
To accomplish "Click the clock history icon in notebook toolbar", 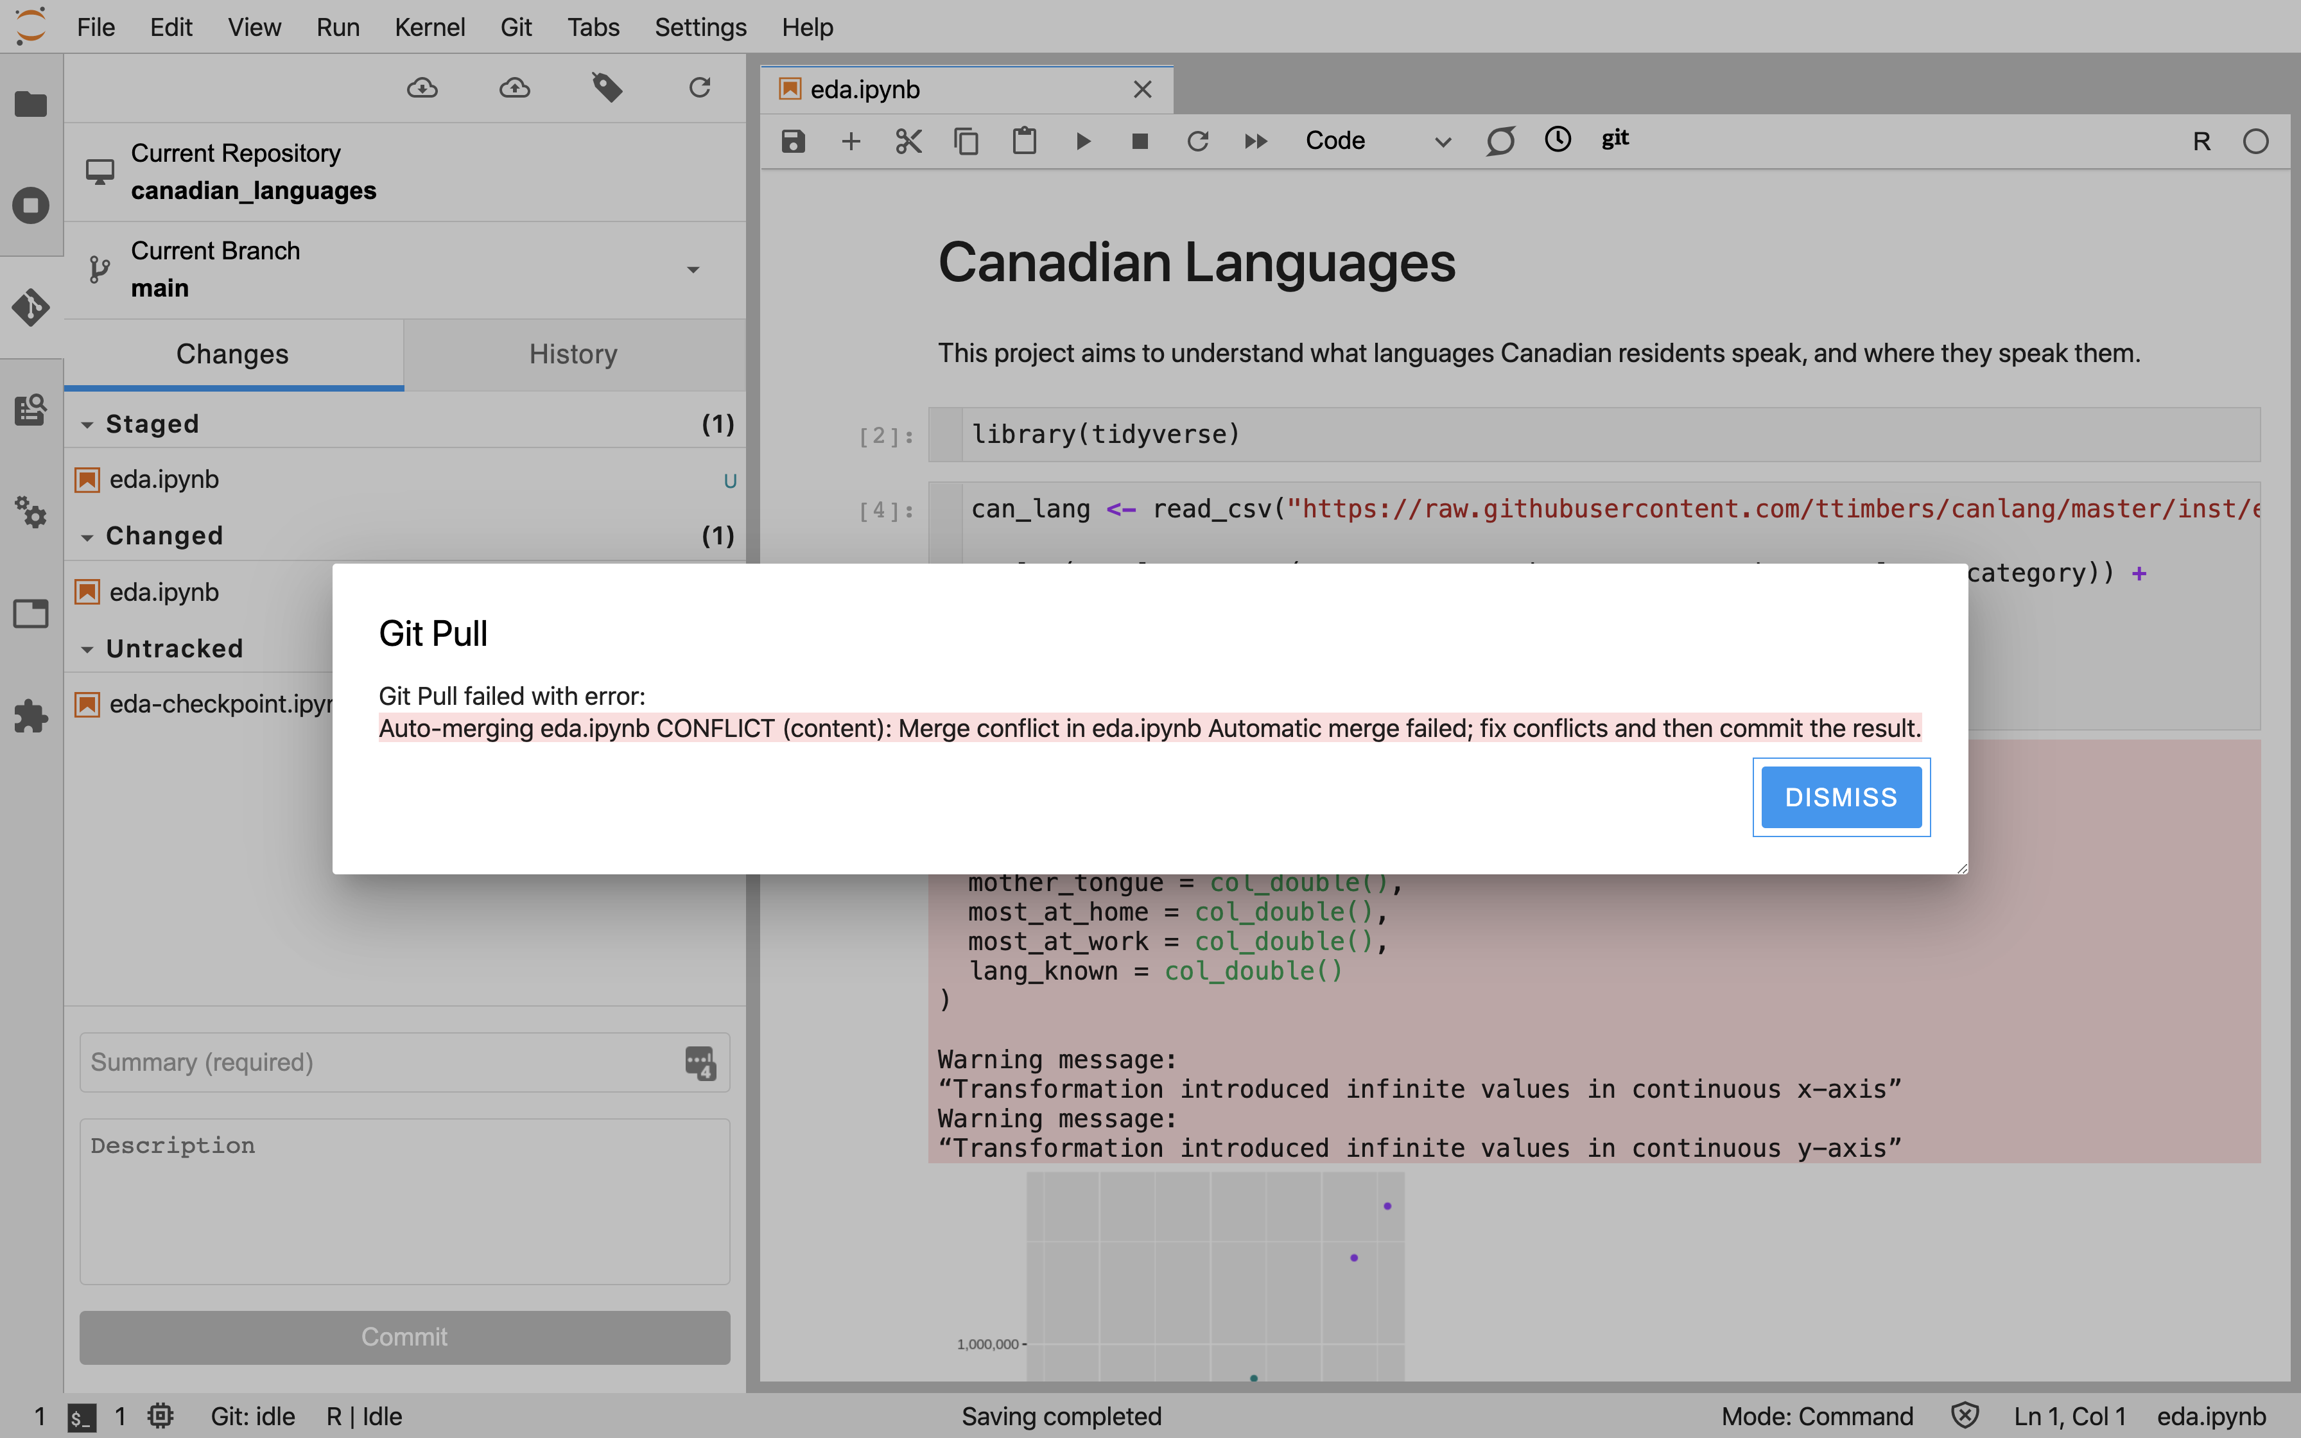I will pyautogui.click(x=1558, y=140).
